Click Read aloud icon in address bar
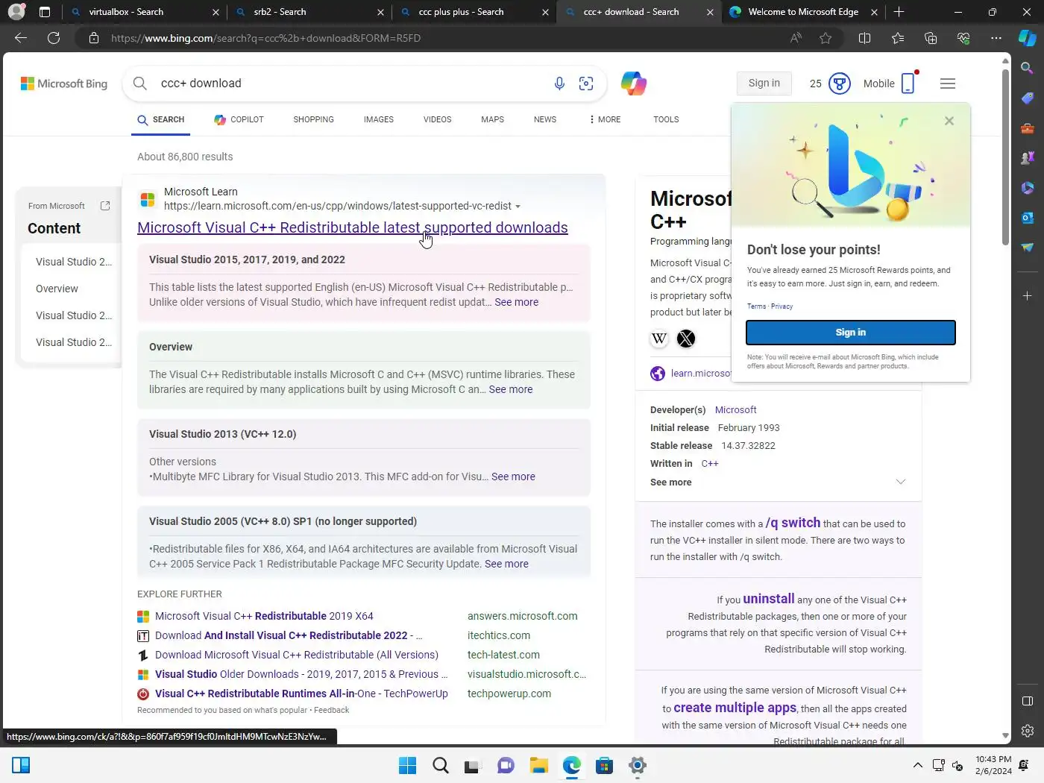The width and height of the screenshot is (1044, 783). click(796, 38)
